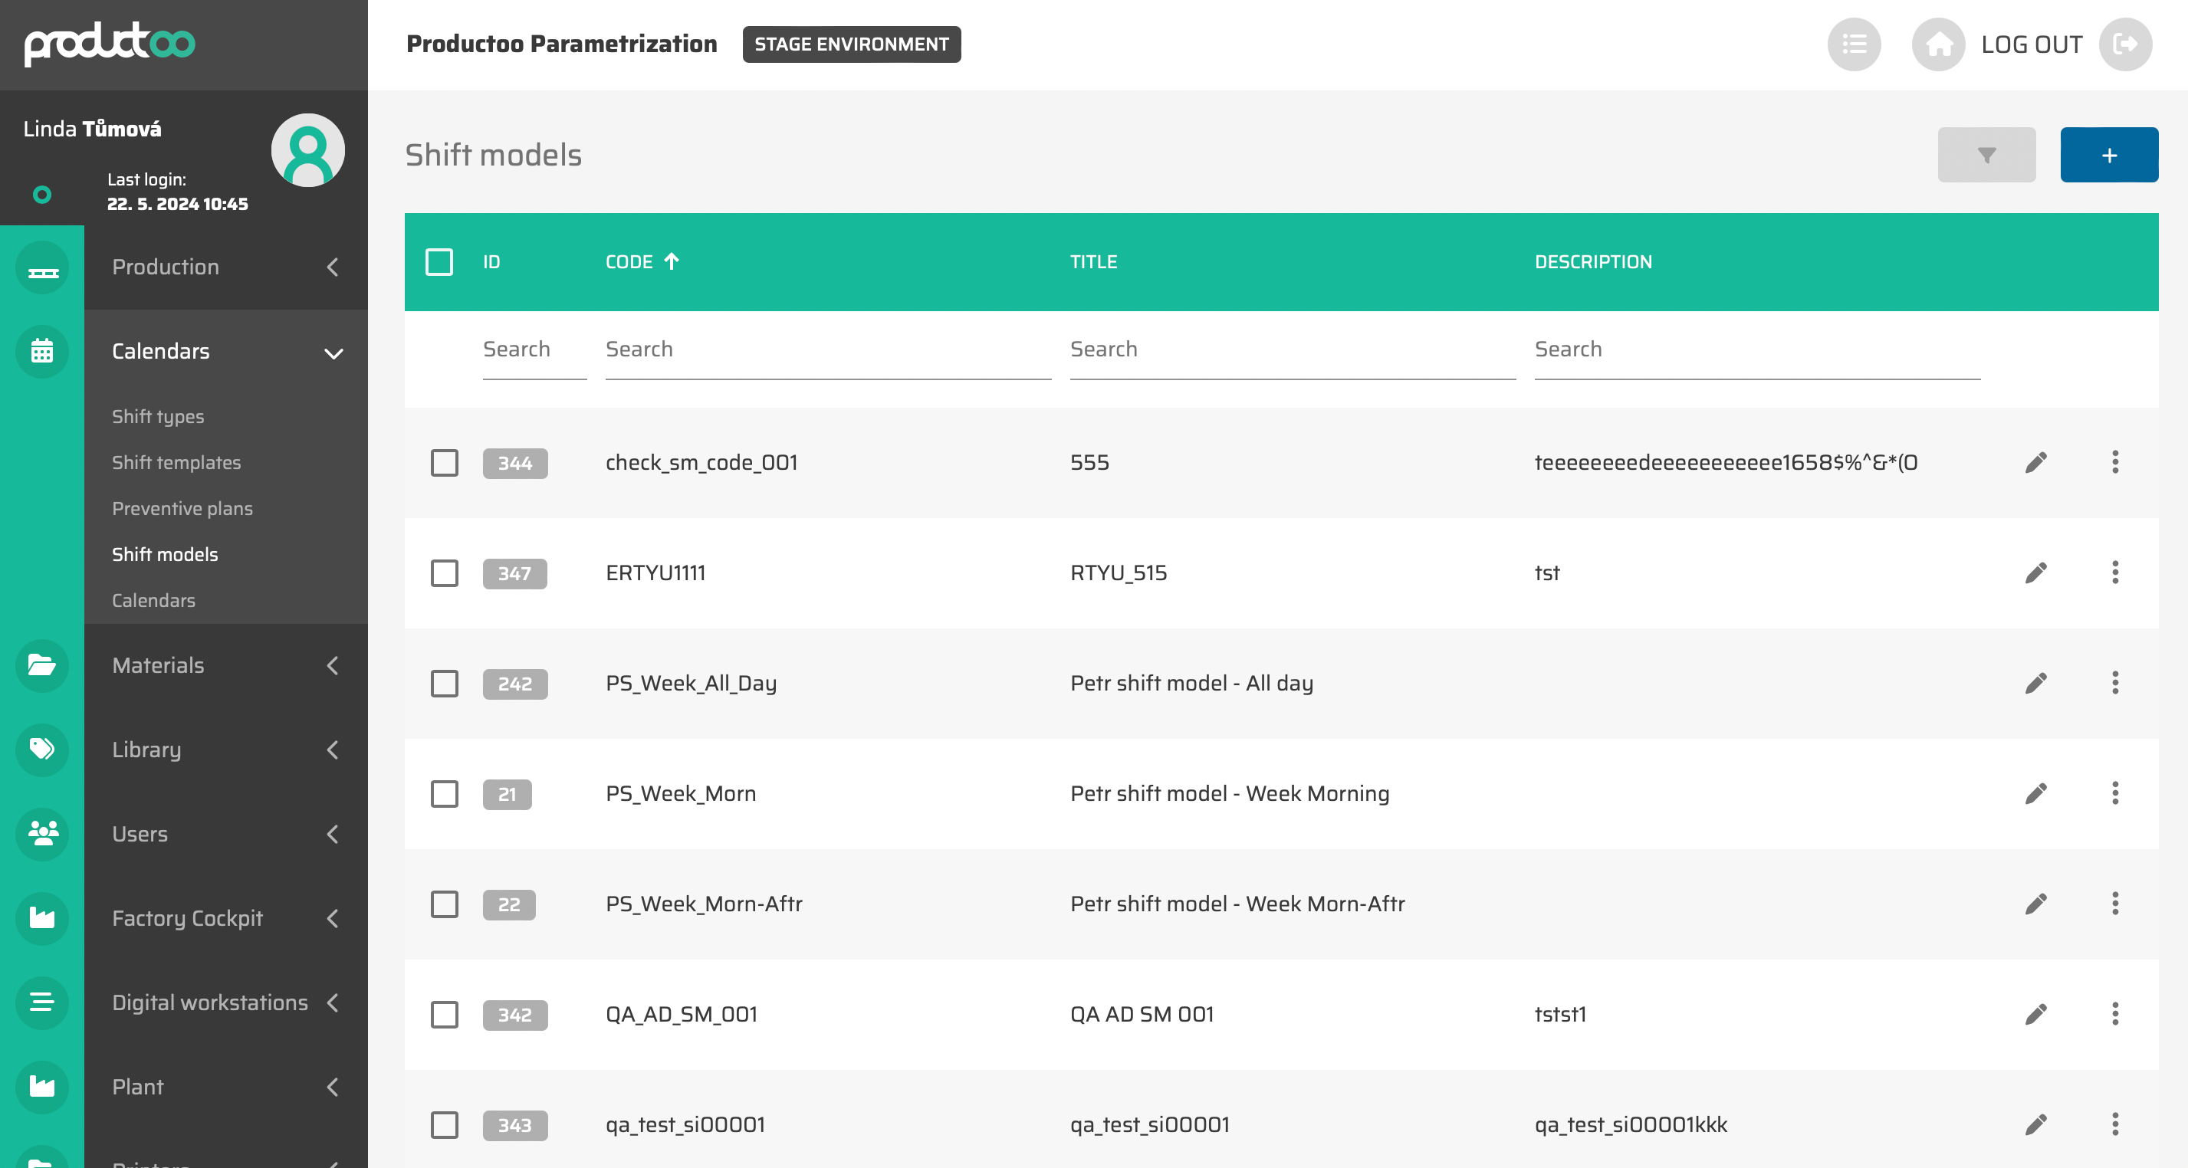Open the list menu icon in header
Viewport: 2188px width, 1168px height.
pos(1853,44)
